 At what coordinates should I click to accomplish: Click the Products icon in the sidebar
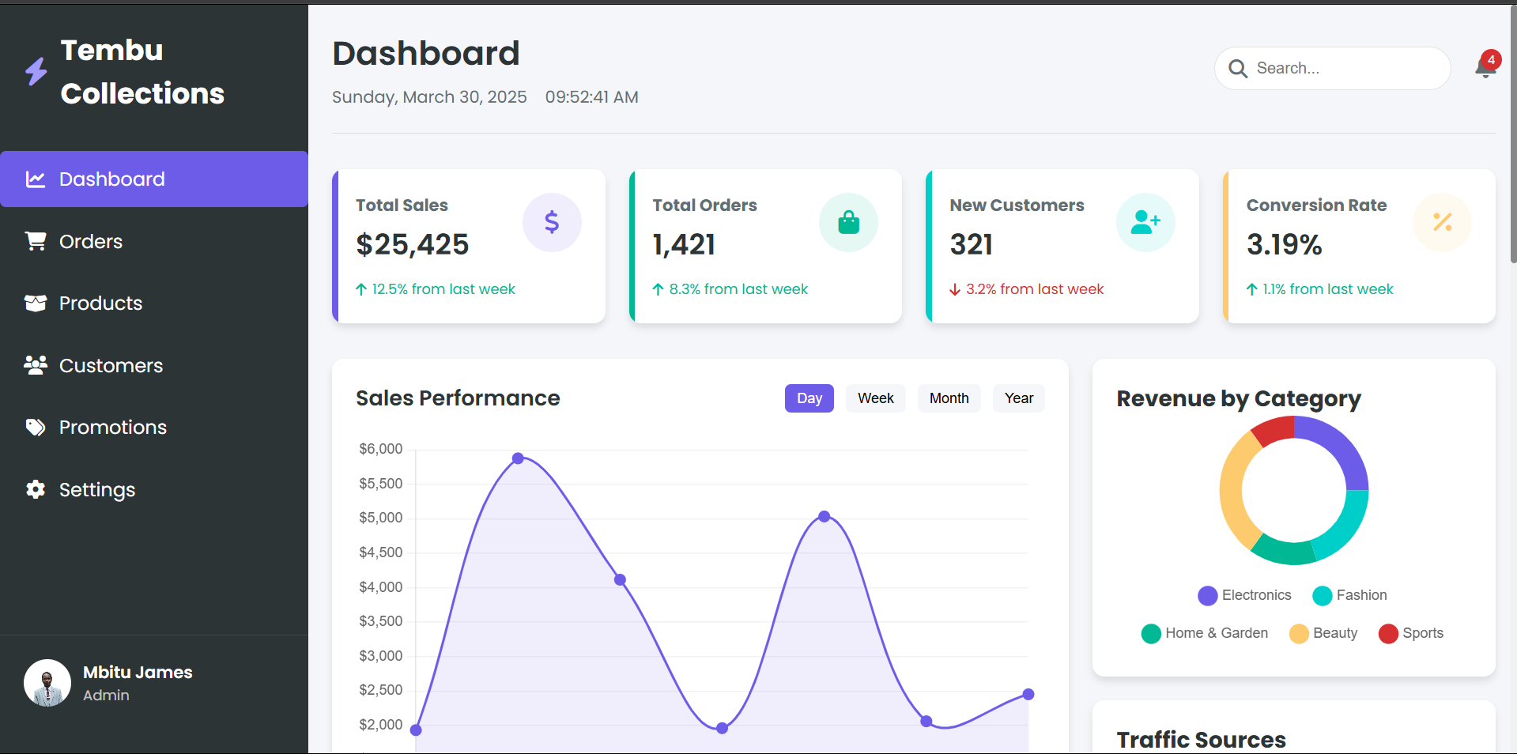pos(36,303)
